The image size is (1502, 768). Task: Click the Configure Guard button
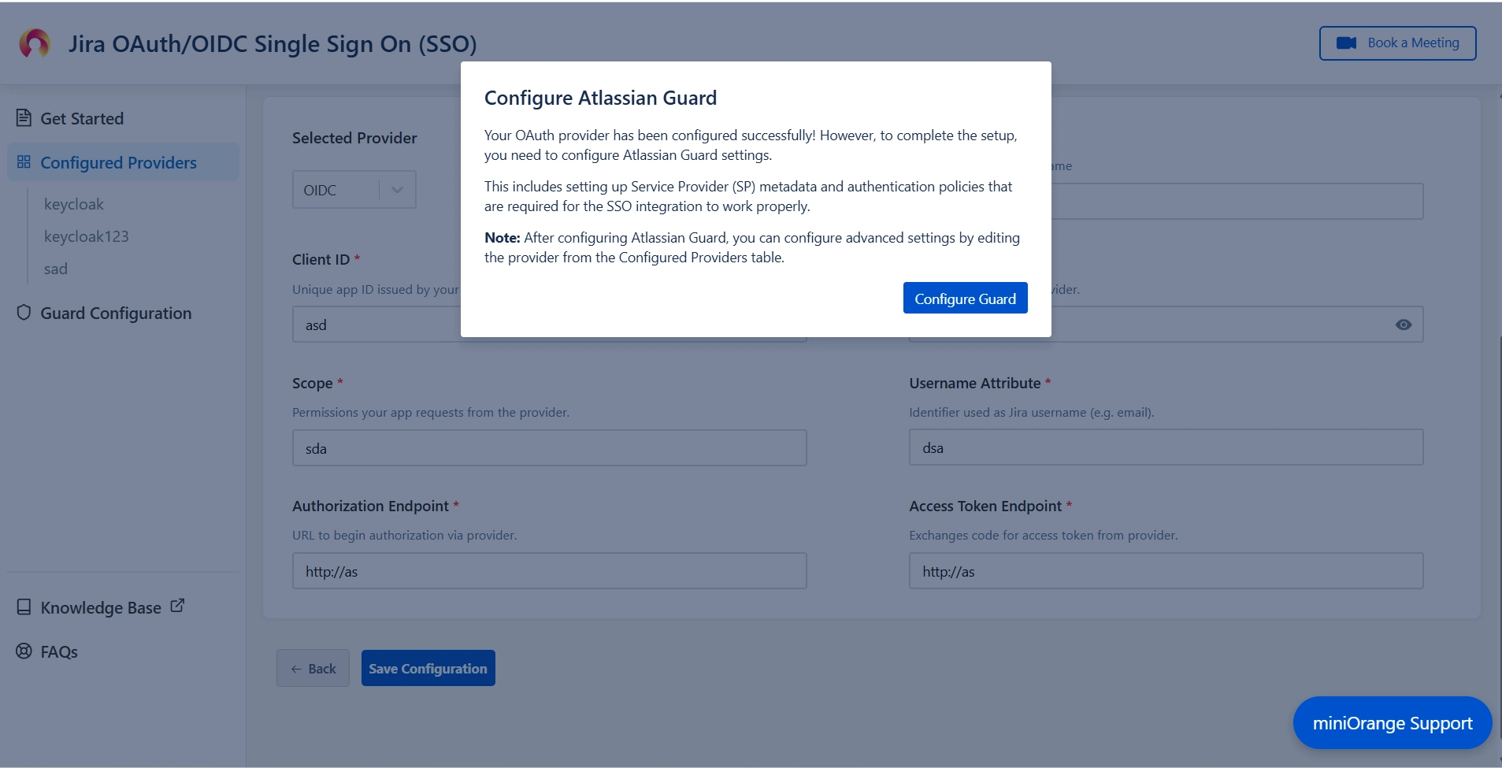(966, 299)
